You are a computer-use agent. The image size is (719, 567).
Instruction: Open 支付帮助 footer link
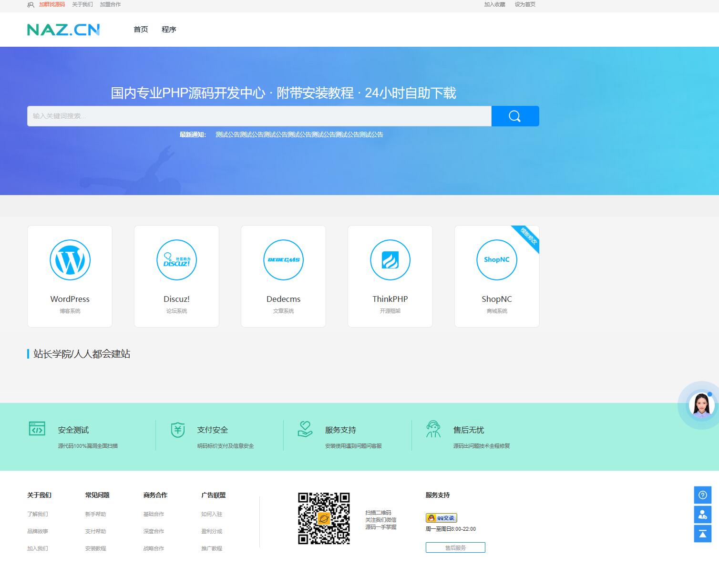click(96, 531)
